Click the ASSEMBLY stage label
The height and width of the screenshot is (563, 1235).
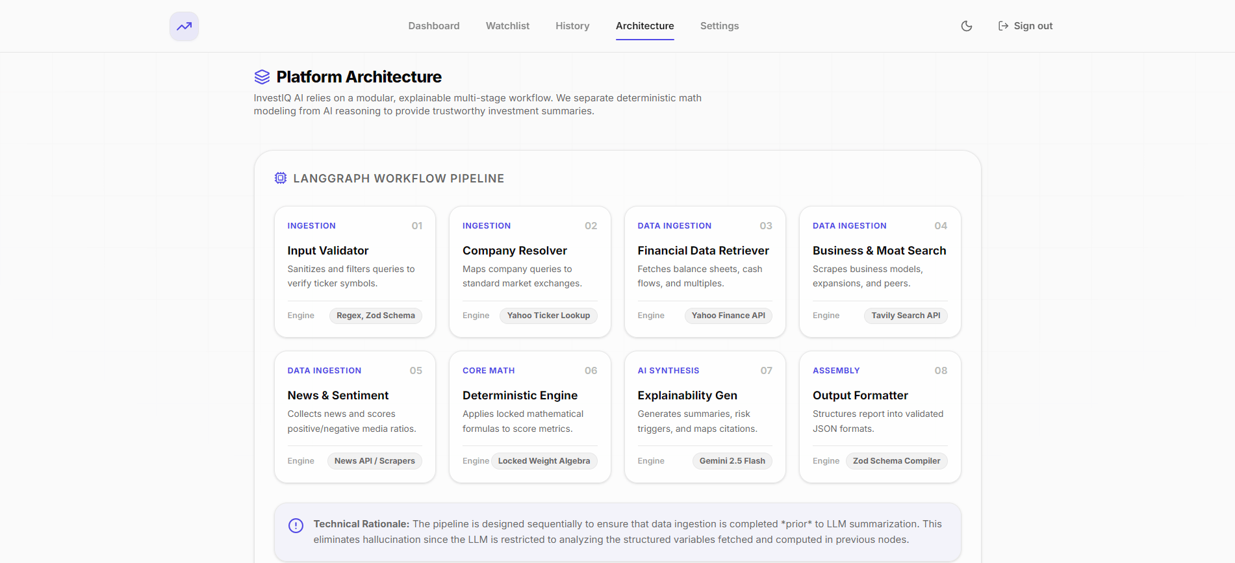[x=836, y=371]
